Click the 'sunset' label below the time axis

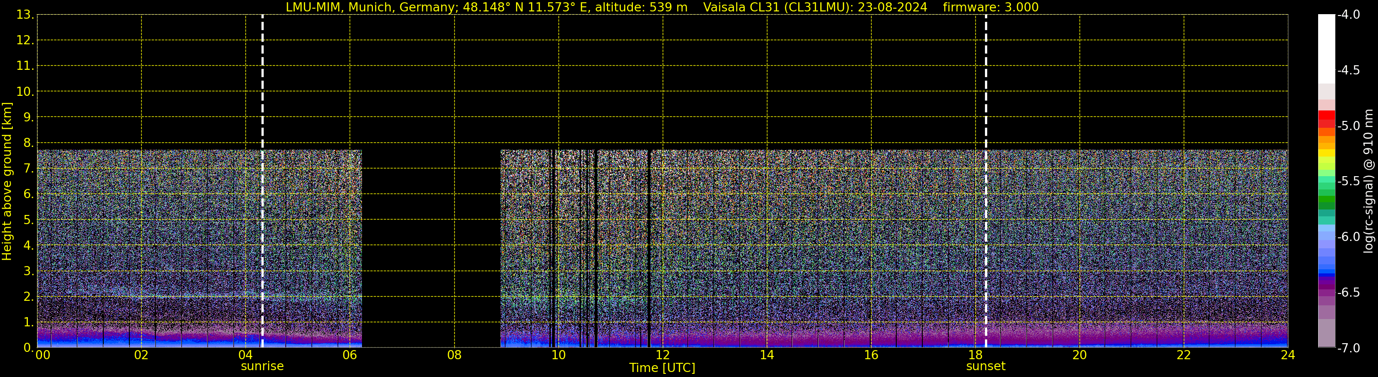[985, 367]
